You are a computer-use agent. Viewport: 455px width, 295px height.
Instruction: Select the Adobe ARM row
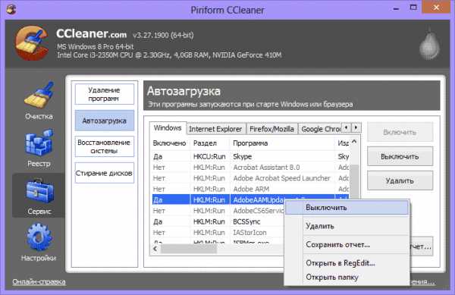pos(250,189)
